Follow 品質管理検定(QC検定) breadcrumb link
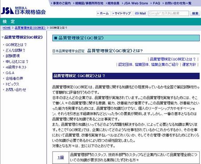 [30, 28]
